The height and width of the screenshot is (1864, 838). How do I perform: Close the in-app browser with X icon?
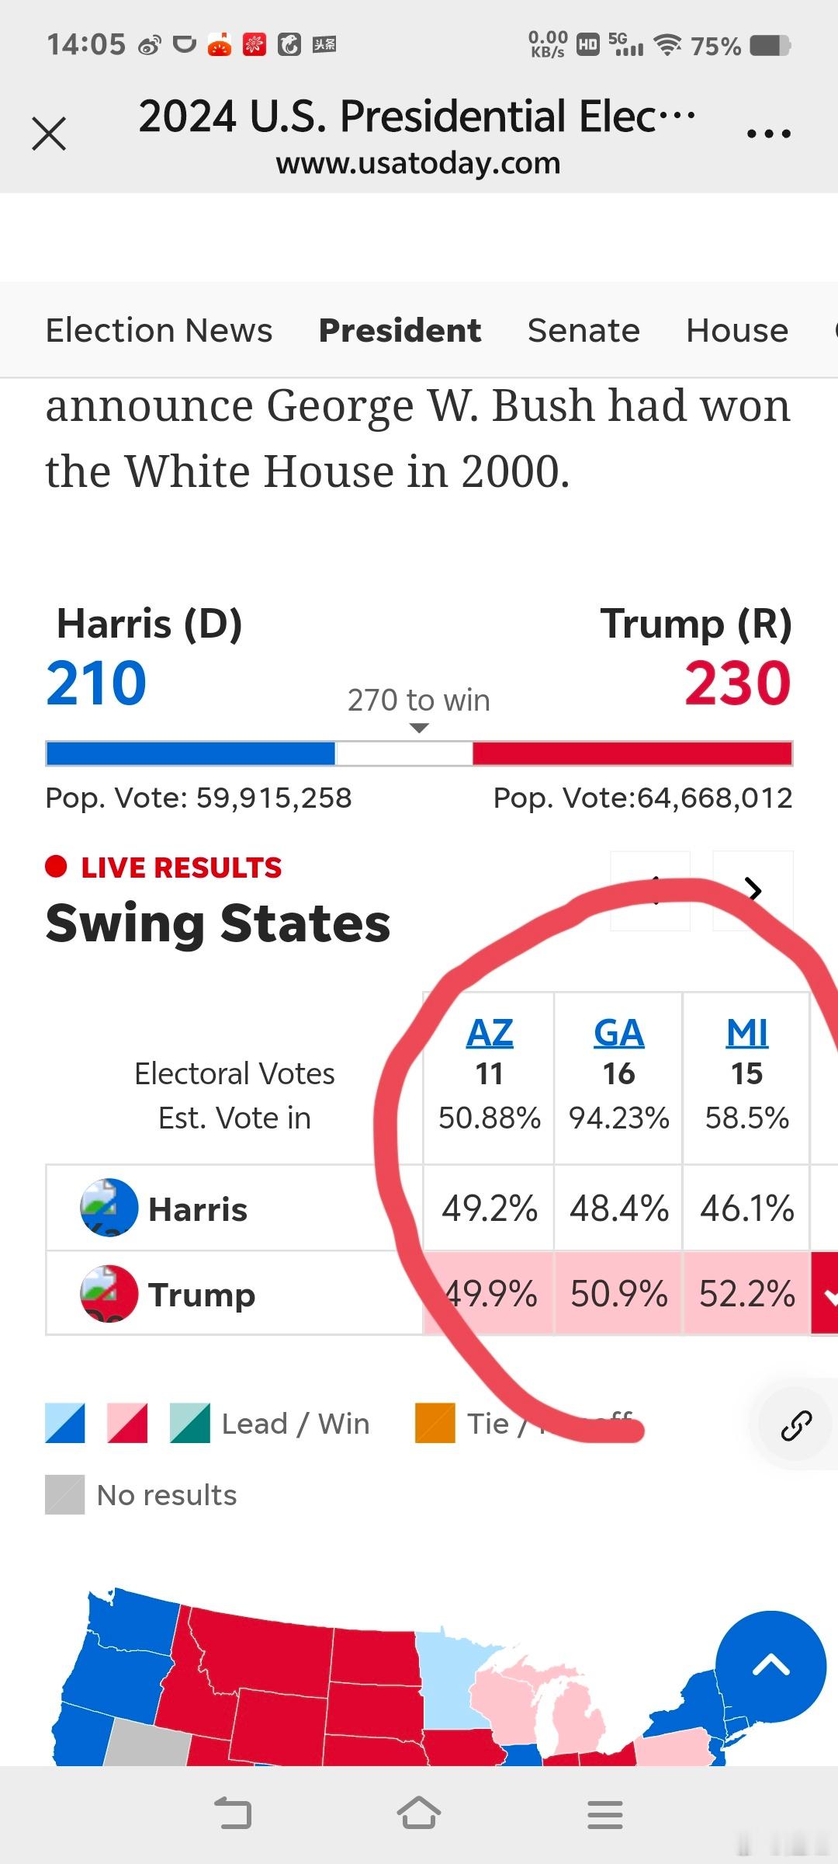coord(49,134)
